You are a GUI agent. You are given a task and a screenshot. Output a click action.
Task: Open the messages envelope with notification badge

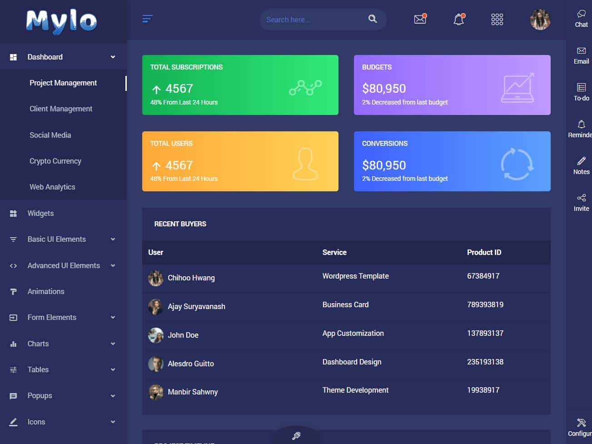(x=419, y=19)
